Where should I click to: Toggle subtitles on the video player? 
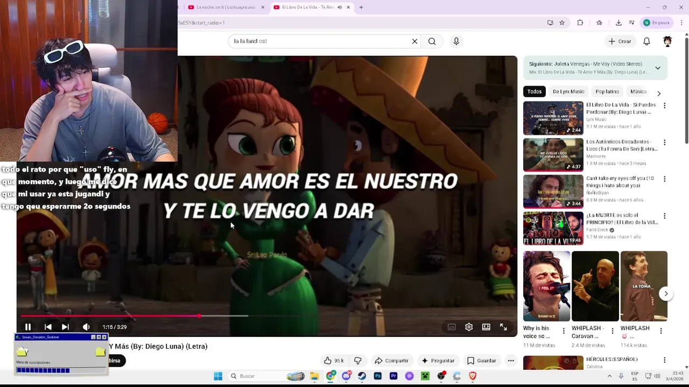click(452, 327)
